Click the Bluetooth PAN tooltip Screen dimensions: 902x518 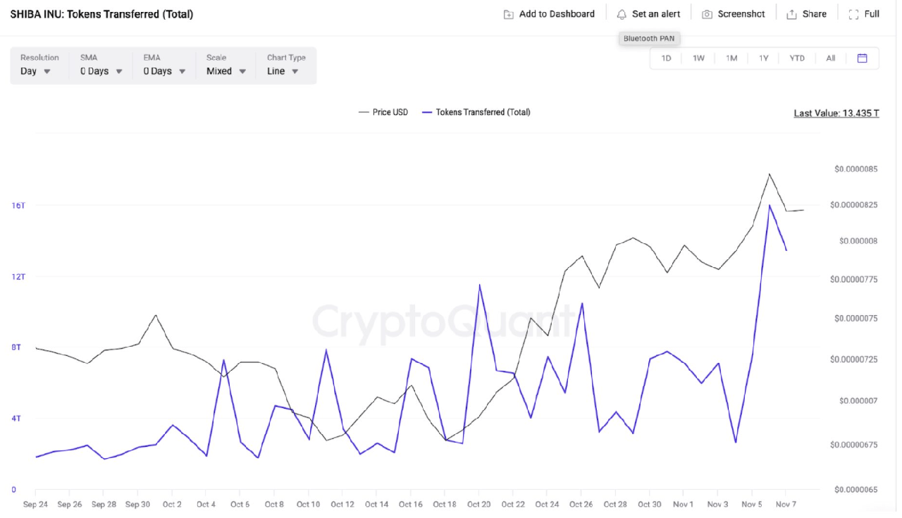click(649, 39)
